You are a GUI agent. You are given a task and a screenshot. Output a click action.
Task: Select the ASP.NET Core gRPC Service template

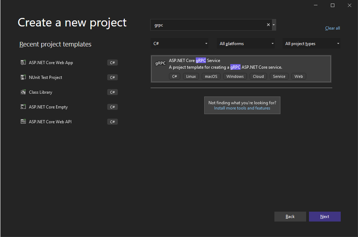pyautogui.click(x=241, y=67)
